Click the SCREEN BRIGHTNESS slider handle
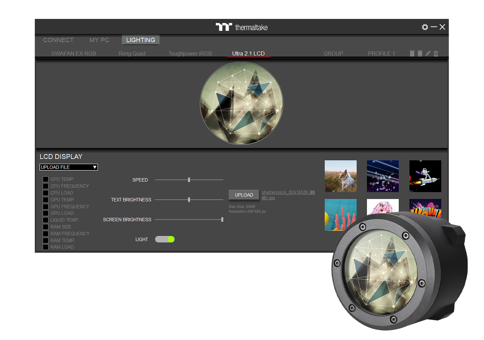Image resolution: width=484 pixels, height=340 pixels. (x=222, y=219)
